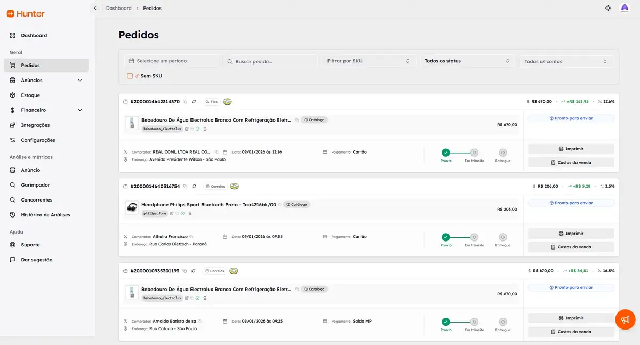Screen dimensions: 640x345
Task: Enable the Sem SKU checkbox
Action: pos(130,76)
